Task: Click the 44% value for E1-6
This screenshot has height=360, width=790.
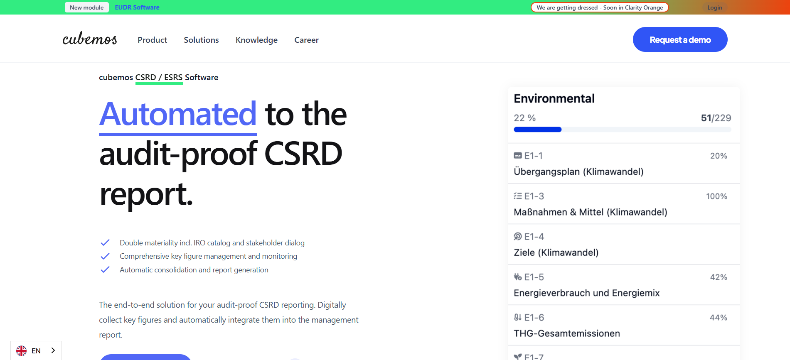Action: [719, 318]
